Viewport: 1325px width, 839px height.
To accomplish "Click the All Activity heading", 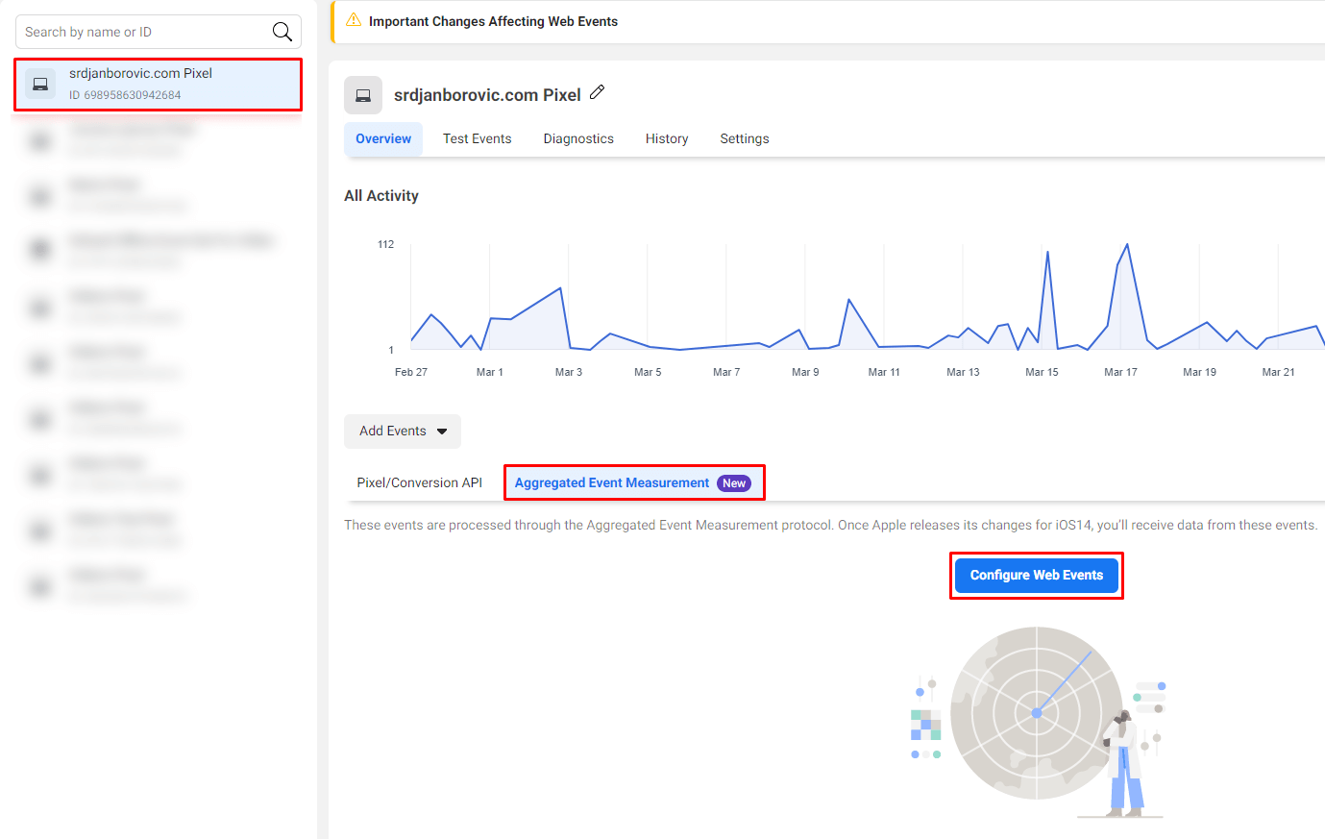I will (381, 195).
